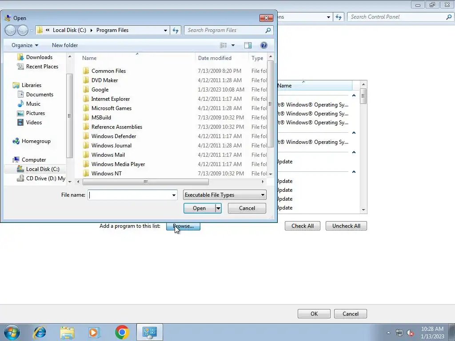Expand the address bar history dropdown
Screen dimensions: 455x341
click(x=165, y=30)
